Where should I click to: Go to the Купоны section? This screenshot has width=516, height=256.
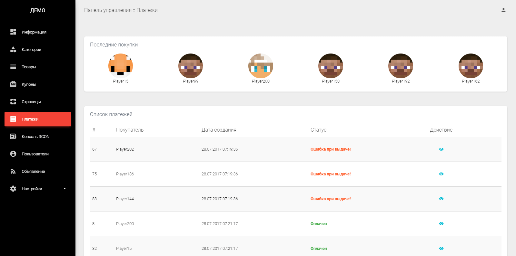(38, 84)
